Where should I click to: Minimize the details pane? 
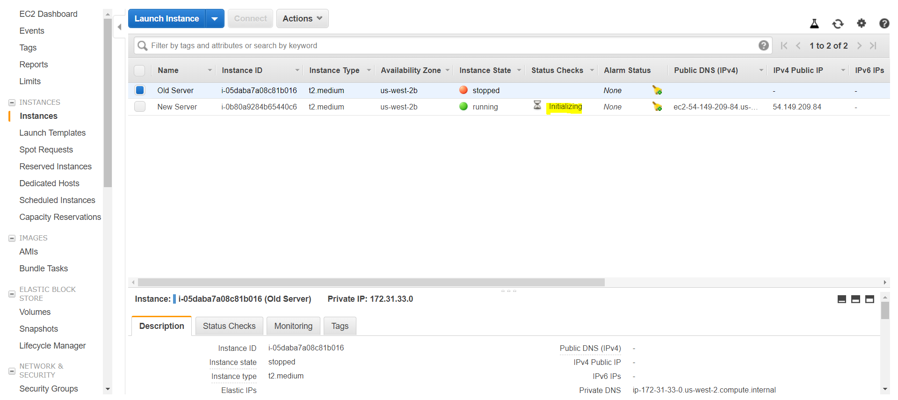842,299
